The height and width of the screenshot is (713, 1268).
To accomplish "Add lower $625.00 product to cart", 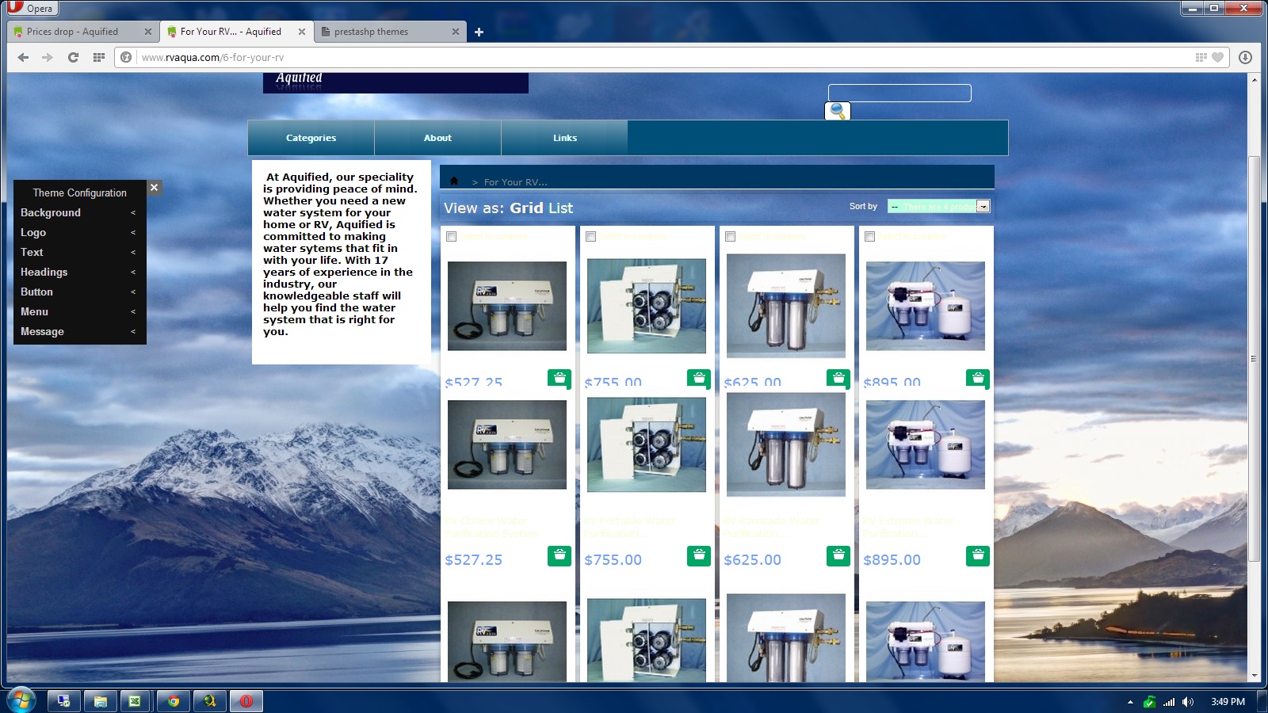I will click(x=838, y=555).
